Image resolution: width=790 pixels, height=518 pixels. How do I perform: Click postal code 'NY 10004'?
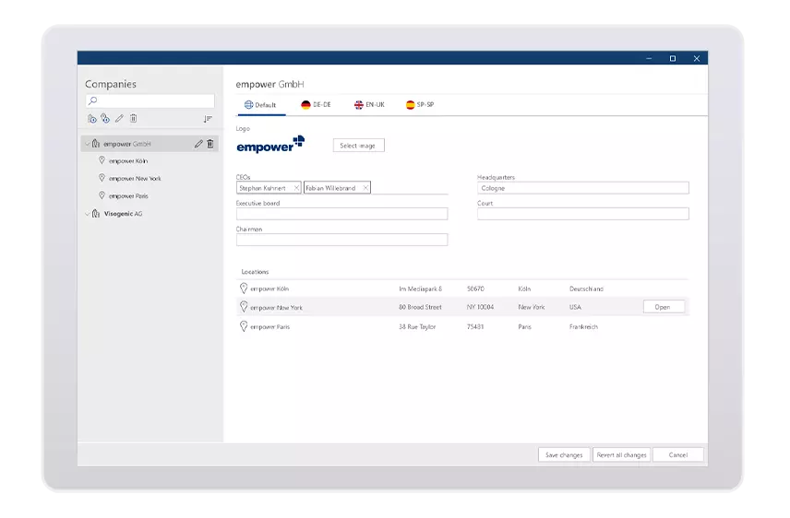pos(480,307)
